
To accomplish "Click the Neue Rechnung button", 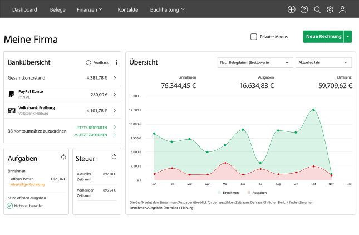I will tap(323, 37).
